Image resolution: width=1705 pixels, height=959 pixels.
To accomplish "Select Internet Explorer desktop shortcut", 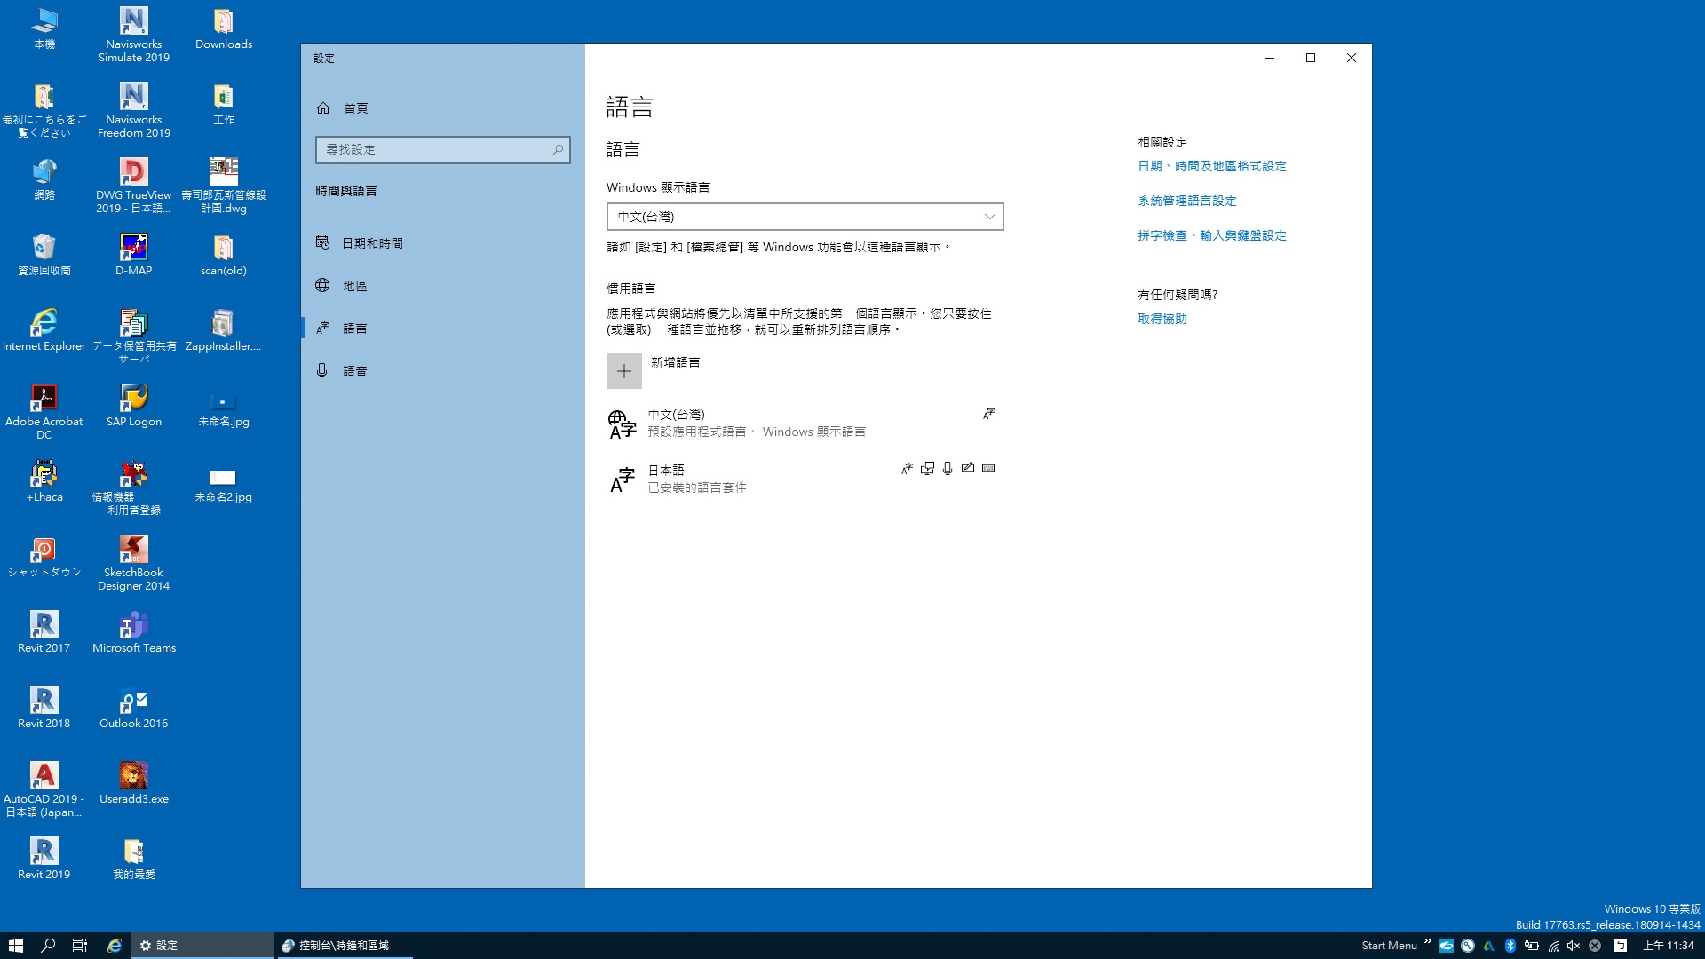I will pyautogui.click(x=44, y=330).
